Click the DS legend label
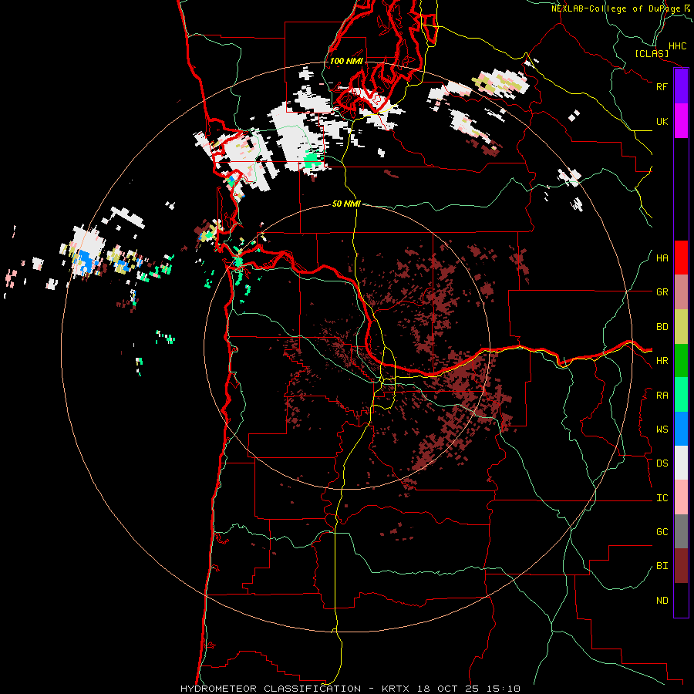 tap(662, 463)
